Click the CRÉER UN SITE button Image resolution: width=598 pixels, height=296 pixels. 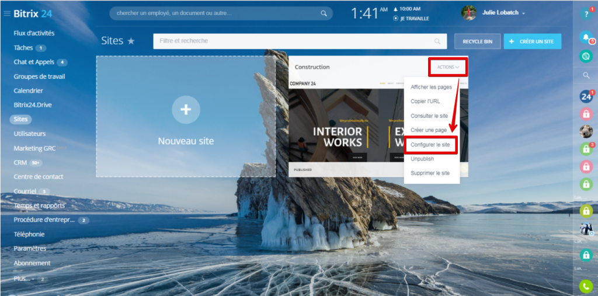533,41
